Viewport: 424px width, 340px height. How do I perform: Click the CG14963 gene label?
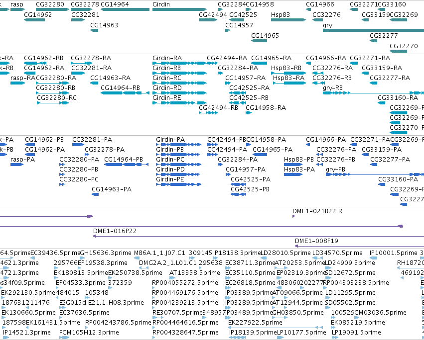[x=104, y=25]
